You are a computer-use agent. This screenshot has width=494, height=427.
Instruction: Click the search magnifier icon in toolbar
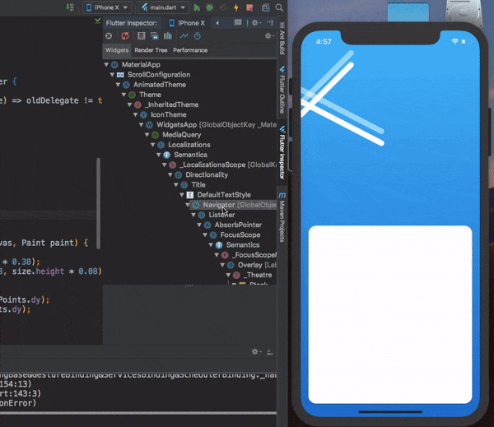tap(278, 7)
